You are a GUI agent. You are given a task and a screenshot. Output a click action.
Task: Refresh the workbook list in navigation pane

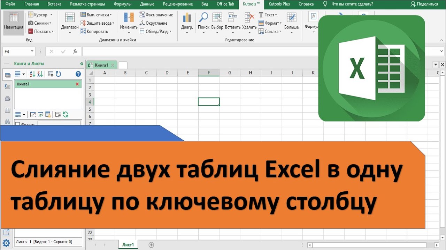(x=58, y=74)
